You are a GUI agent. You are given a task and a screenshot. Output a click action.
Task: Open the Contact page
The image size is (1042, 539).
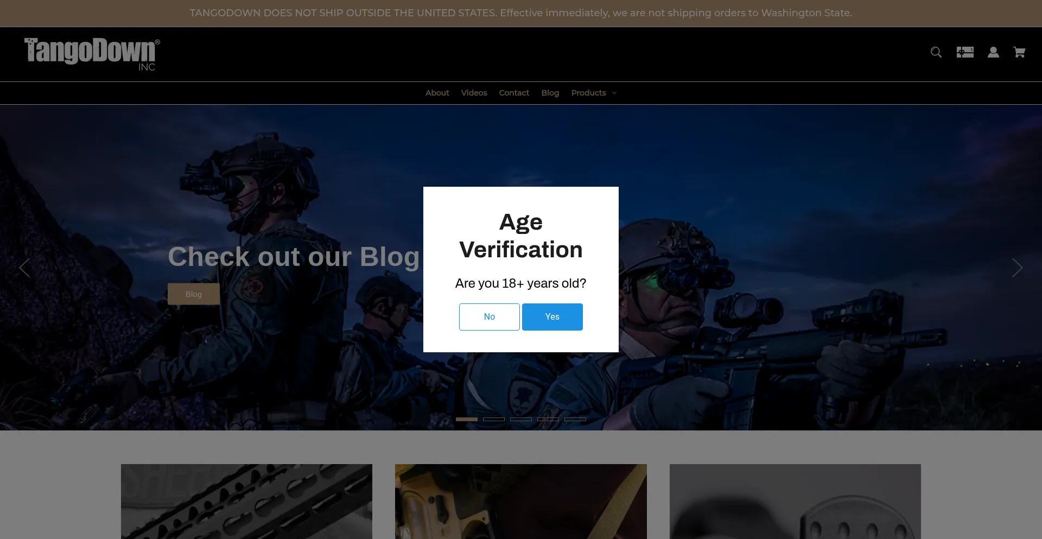tap(513, 93)
